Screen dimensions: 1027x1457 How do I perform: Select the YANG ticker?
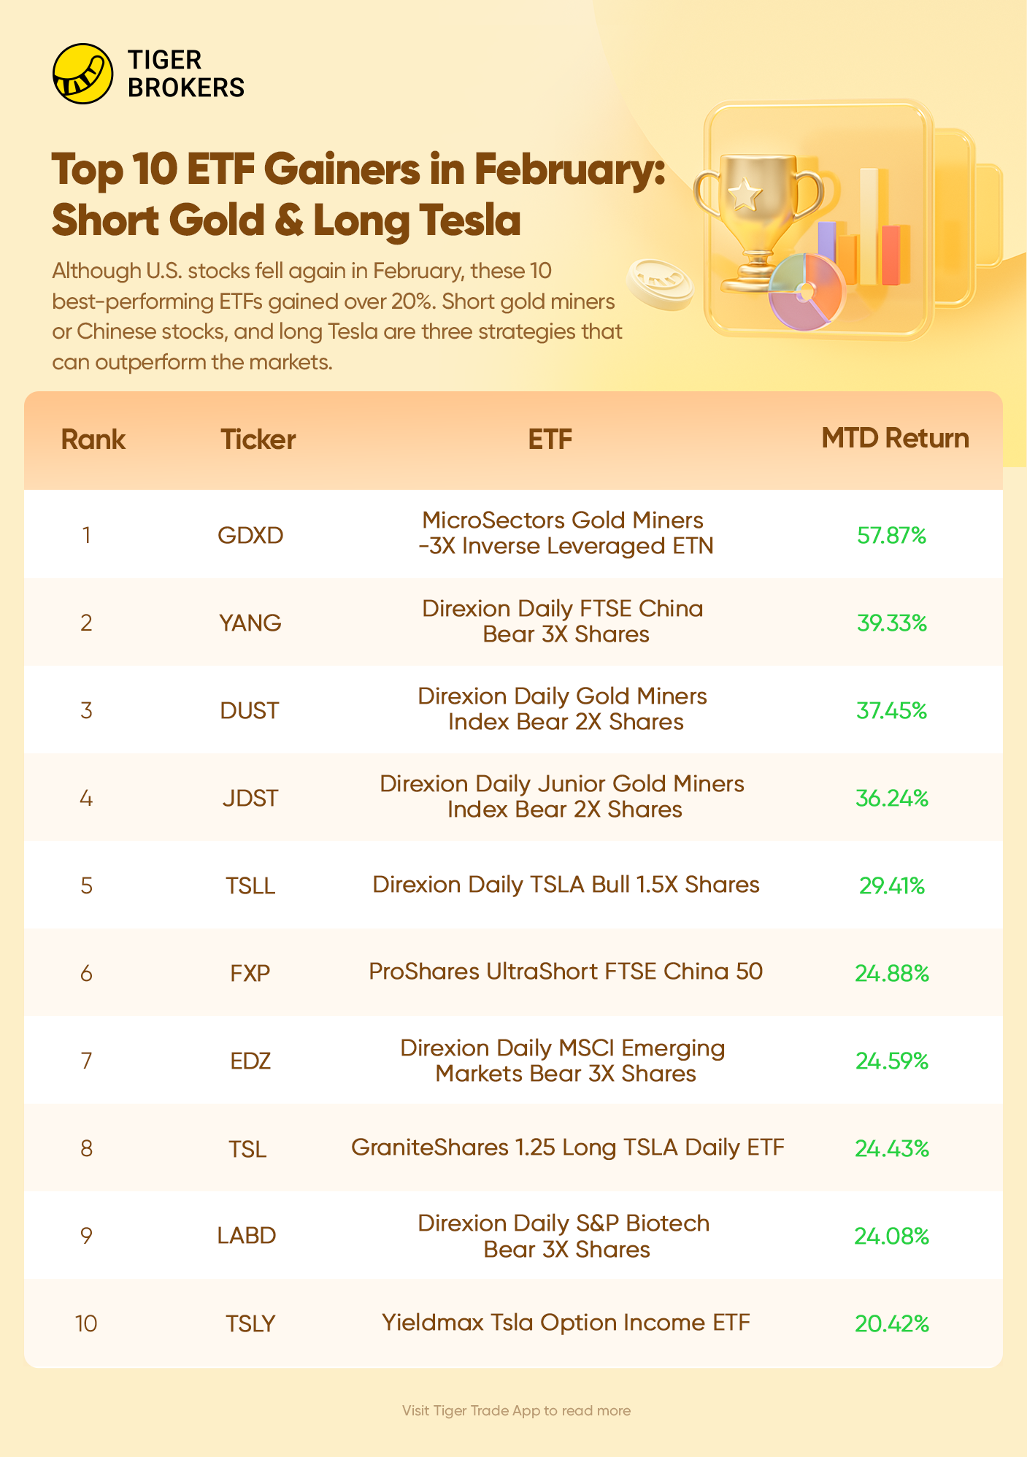coord(250,623)
